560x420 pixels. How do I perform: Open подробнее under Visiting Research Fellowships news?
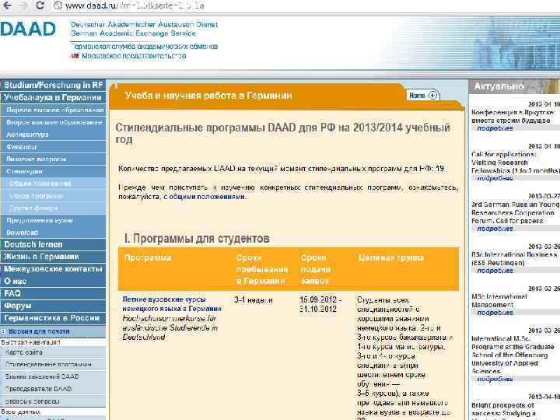tap(495, 178)
